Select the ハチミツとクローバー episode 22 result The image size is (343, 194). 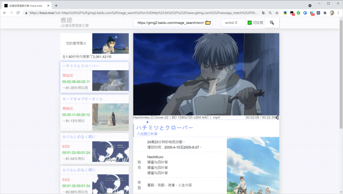95,77
